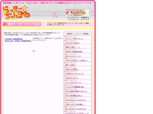Screen dimensions: 153x114
Task: Open back number 第22号 (2007.9.1) link
Action: tap(72, 47)
